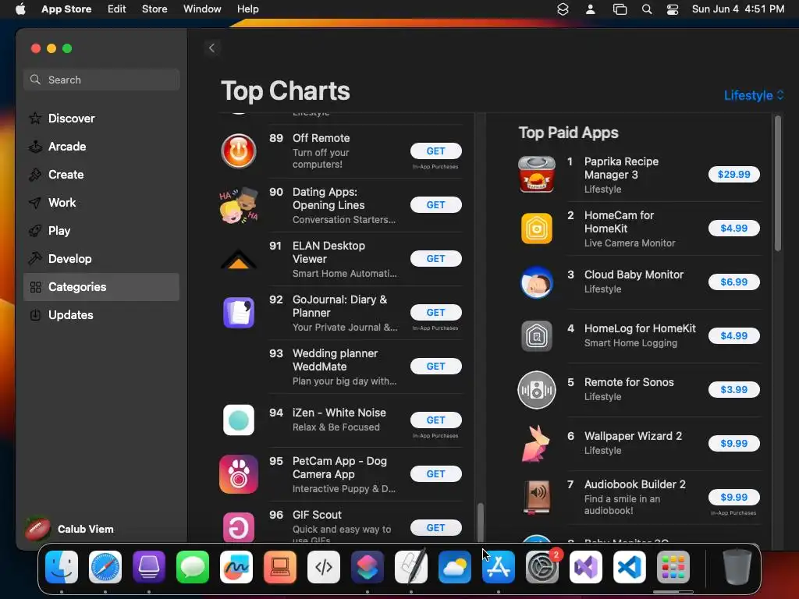Screen dimensions: 799x599
Task: Open the Store menu
Action: pos(154,9)
